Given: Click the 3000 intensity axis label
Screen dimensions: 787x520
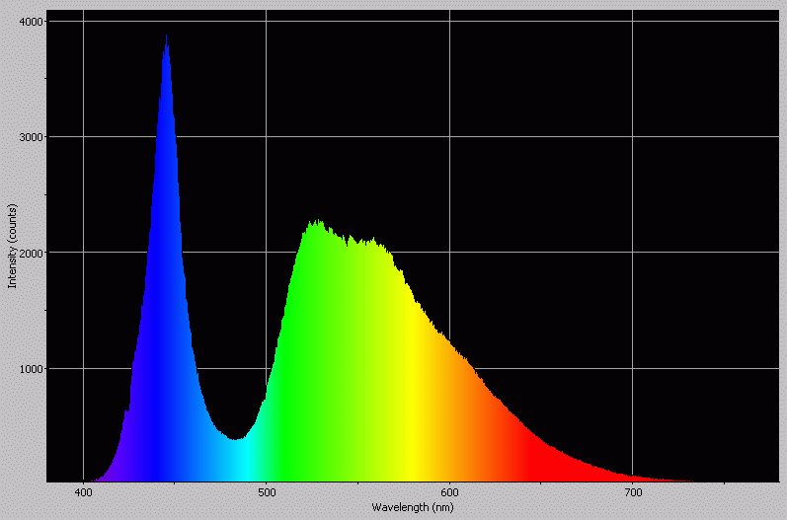Looking at the screenshot, I should [x=31, y=137].
